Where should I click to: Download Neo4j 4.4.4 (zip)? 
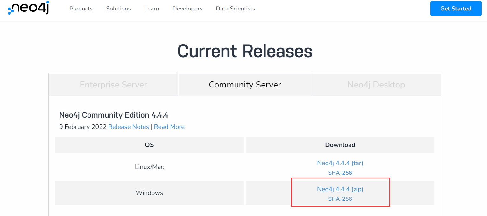tap(340, 189)
